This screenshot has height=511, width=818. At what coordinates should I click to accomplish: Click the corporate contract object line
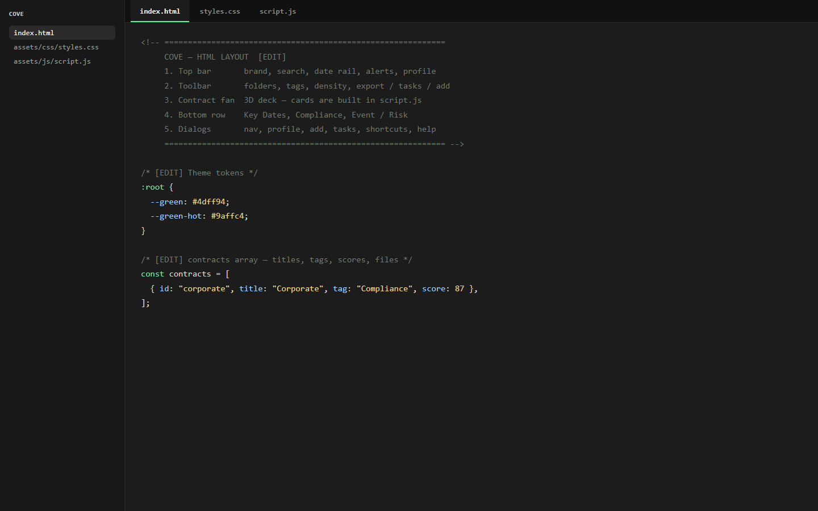tap(314, 289)
